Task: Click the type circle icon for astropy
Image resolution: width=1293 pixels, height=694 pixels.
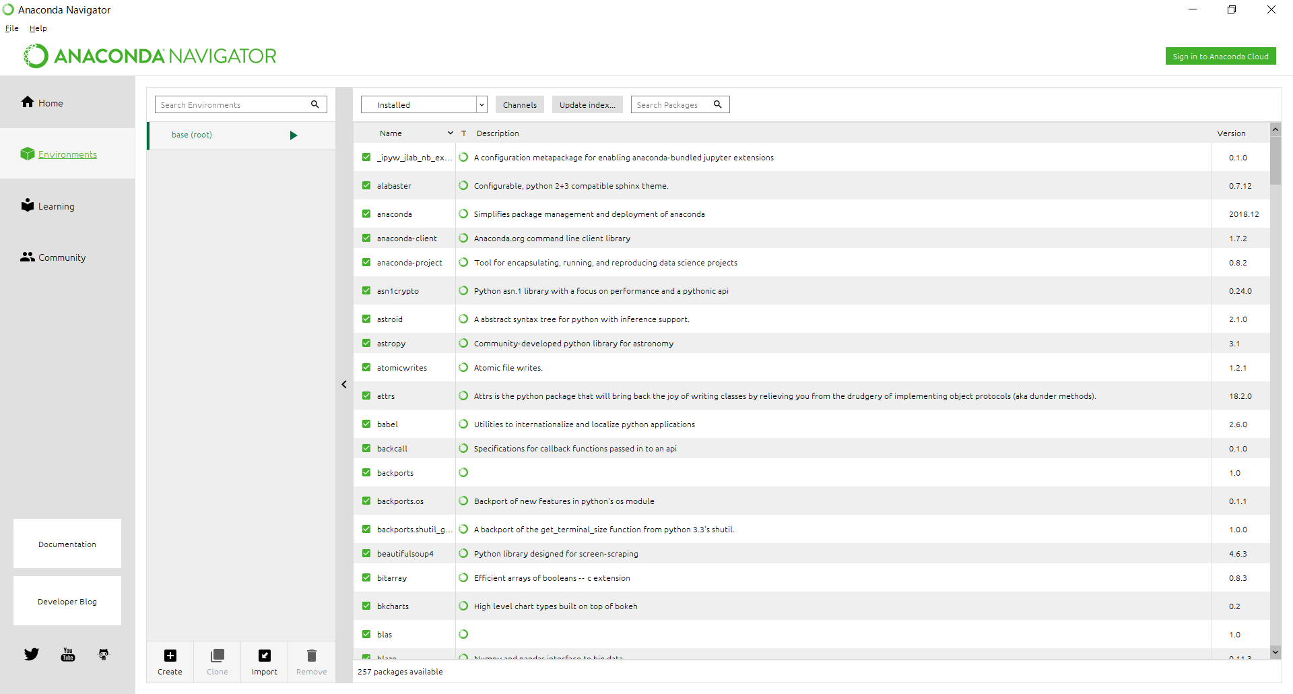Action: click(463, 343)
